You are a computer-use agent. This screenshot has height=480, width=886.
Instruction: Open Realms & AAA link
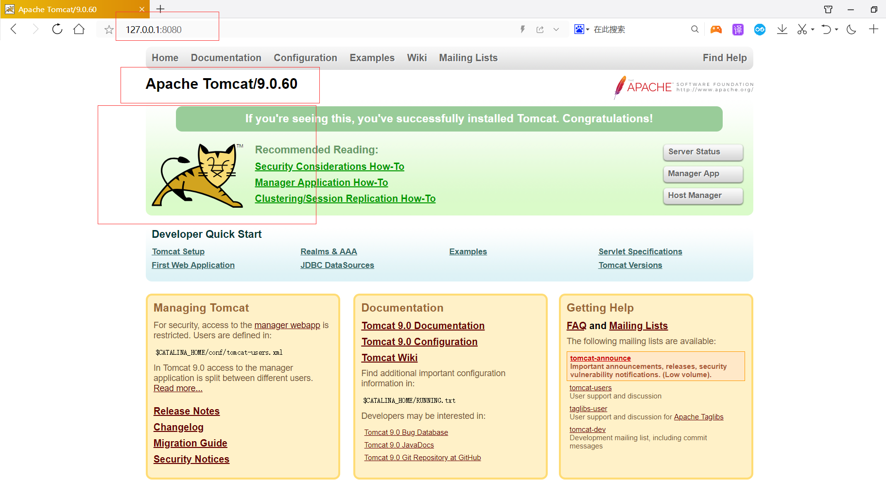[x=329, y=251]
